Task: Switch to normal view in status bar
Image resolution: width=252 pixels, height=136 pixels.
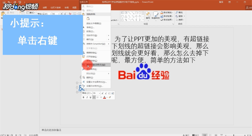Action: [x=205, y=135]
